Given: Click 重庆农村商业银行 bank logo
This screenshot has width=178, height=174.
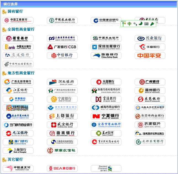Looking at the screenshot, I should (x=106, y=142).
